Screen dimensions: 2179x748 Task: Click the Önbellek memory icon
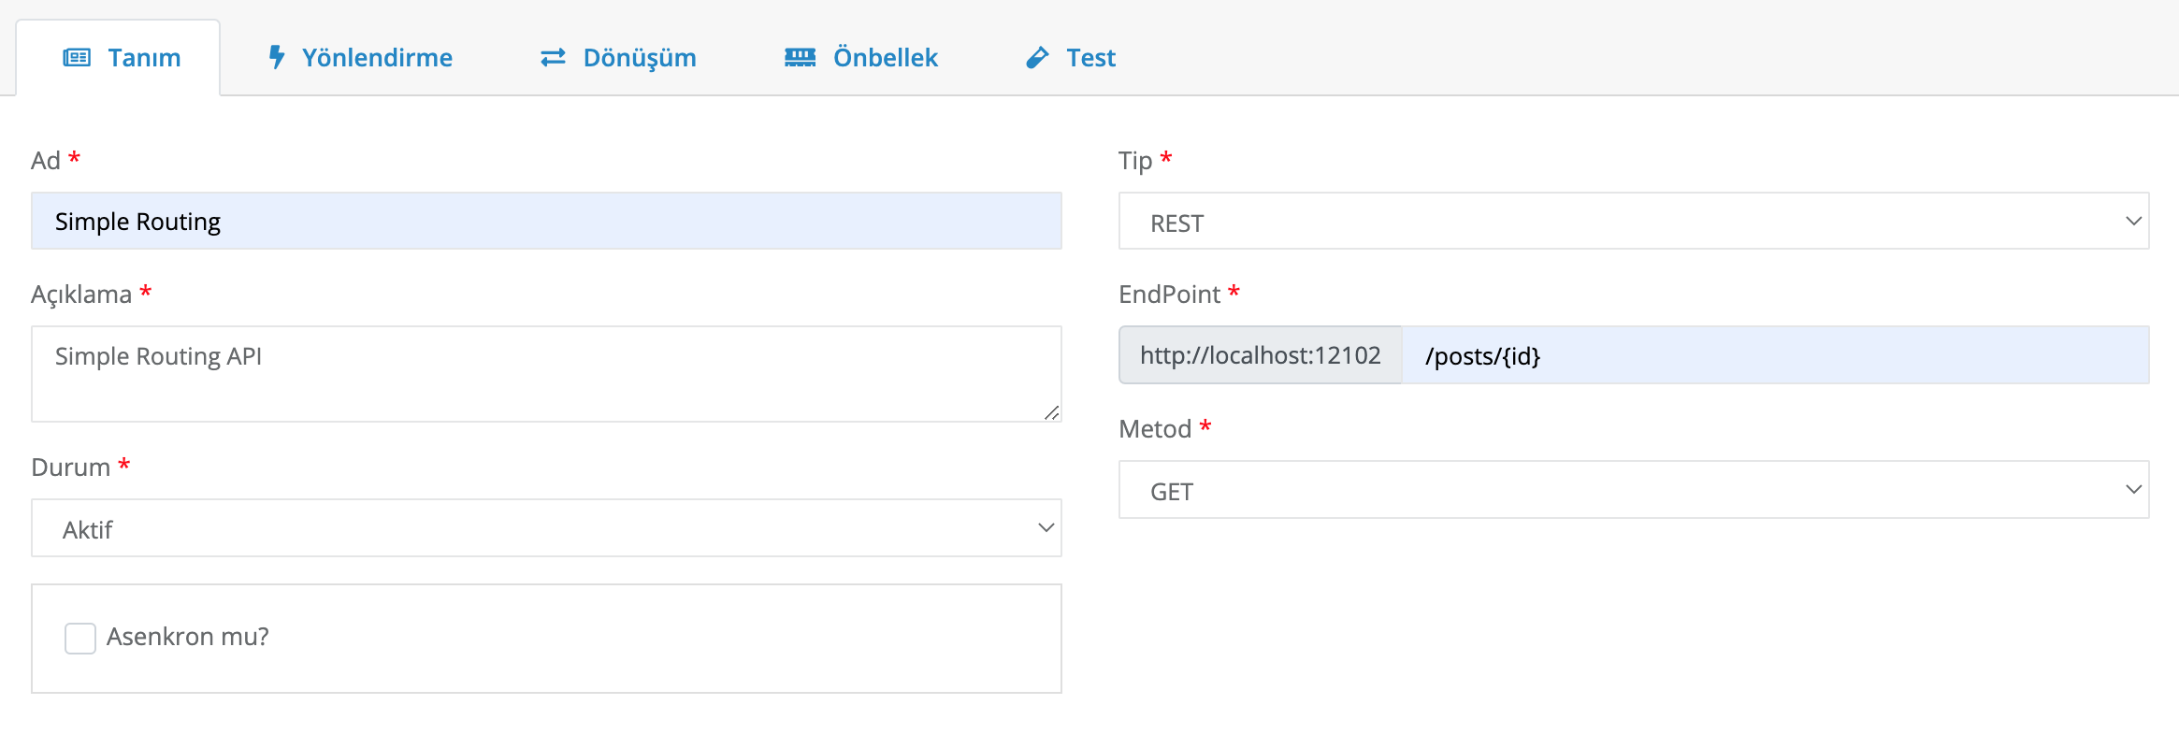pyautogui.click(x=800, y=58)
